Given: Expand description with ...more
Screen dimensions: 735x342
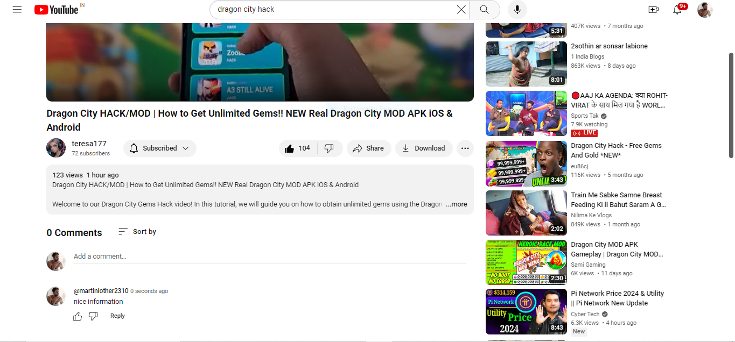Looking at the screenshot, I should click(456, 204).
